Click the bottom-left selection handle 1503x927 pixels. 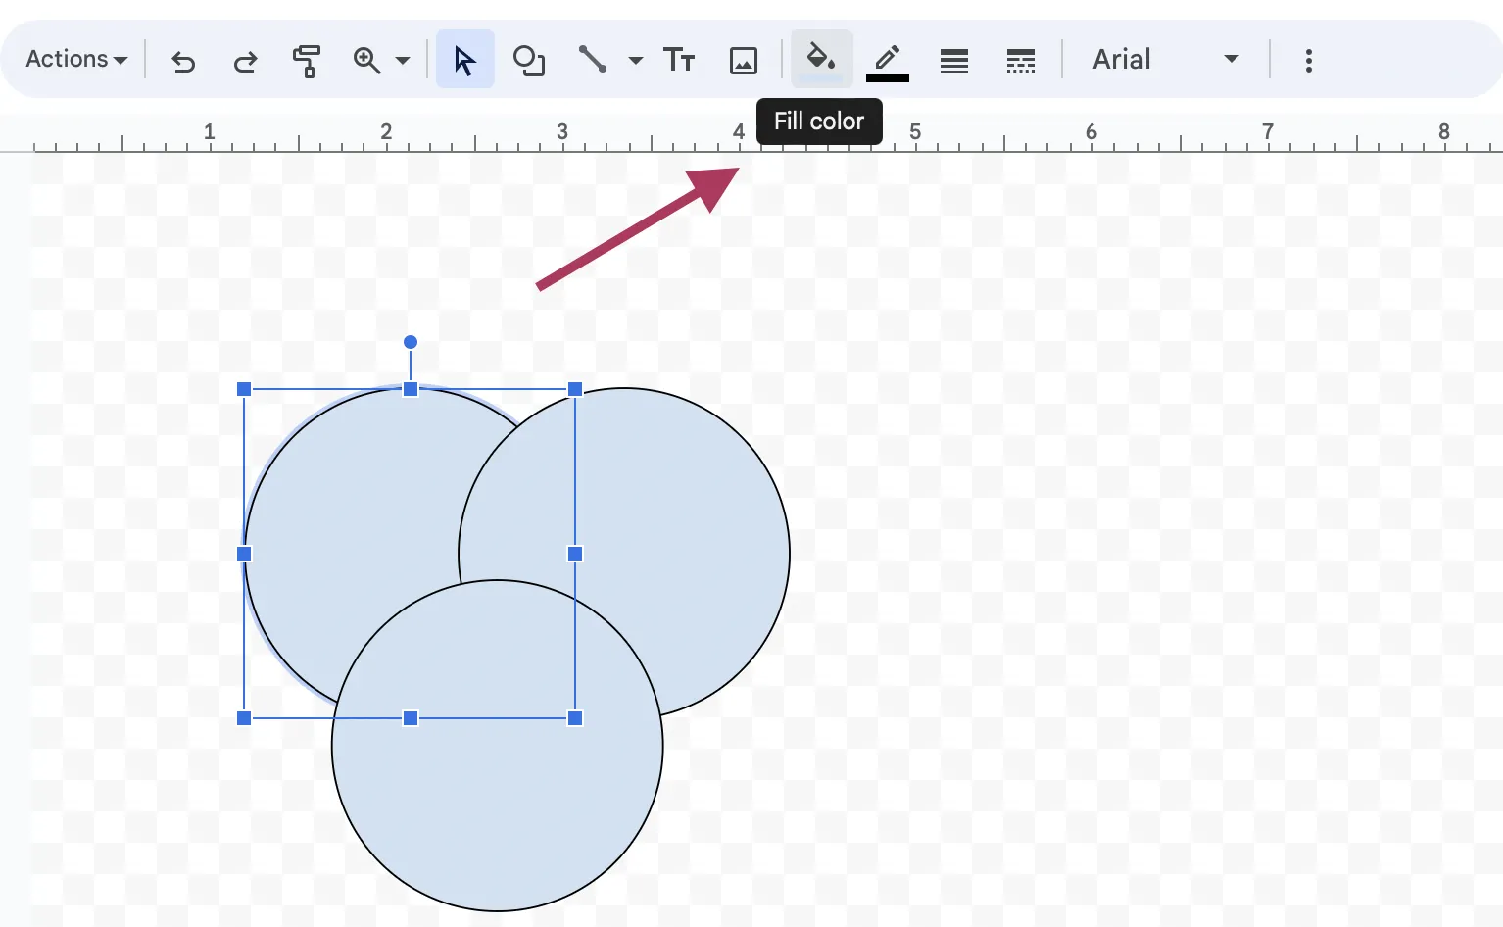pyautogui.click(x=244, y=718)
